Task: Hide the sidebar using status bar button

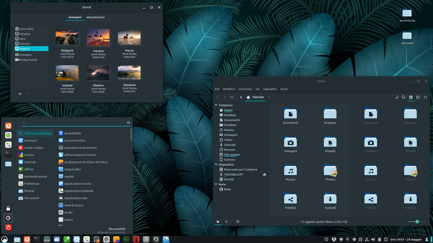Action: [x=238, y=222]
